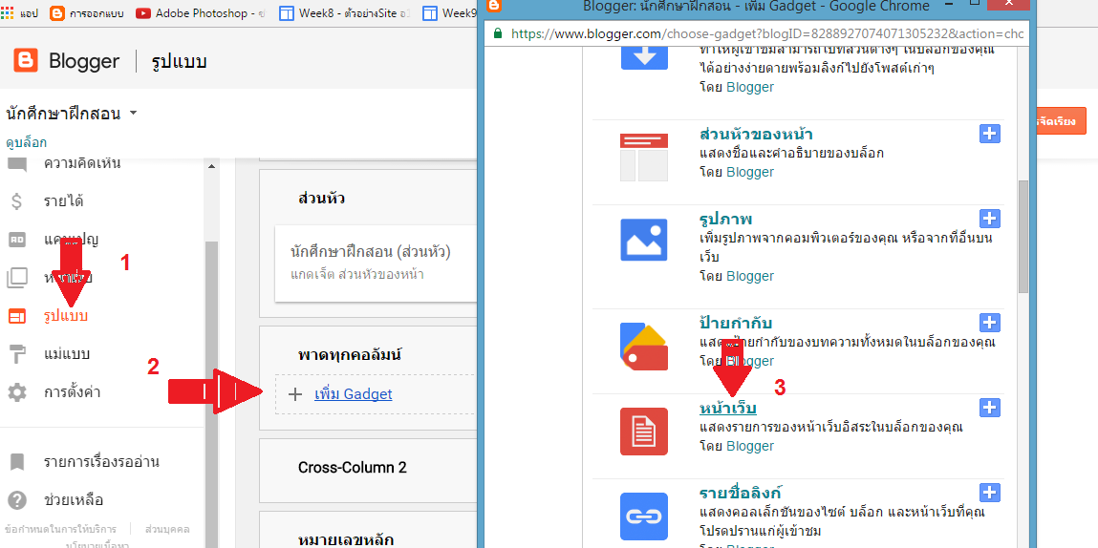Image resolution: width=1098 pixels, height=548 pixels.
Task: Click the paint roller แม่แบบ icon
Action: [17, 354]
